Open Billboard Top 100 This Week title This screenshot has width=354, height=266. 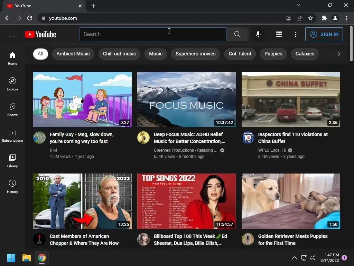coord(190,240)
